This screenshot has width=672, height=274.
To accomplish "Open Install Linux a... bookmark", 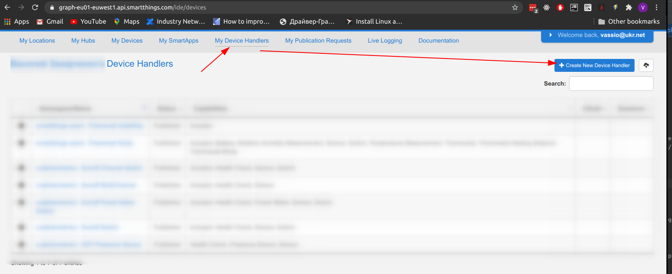I will point(375,22).
